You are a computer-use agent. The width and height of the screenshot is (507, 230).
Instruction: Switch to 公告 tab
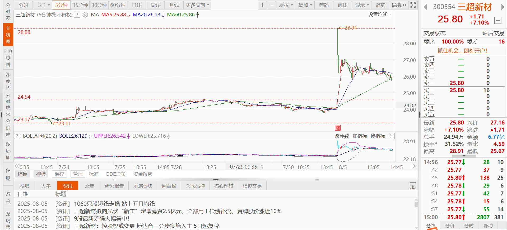(89, 186)
